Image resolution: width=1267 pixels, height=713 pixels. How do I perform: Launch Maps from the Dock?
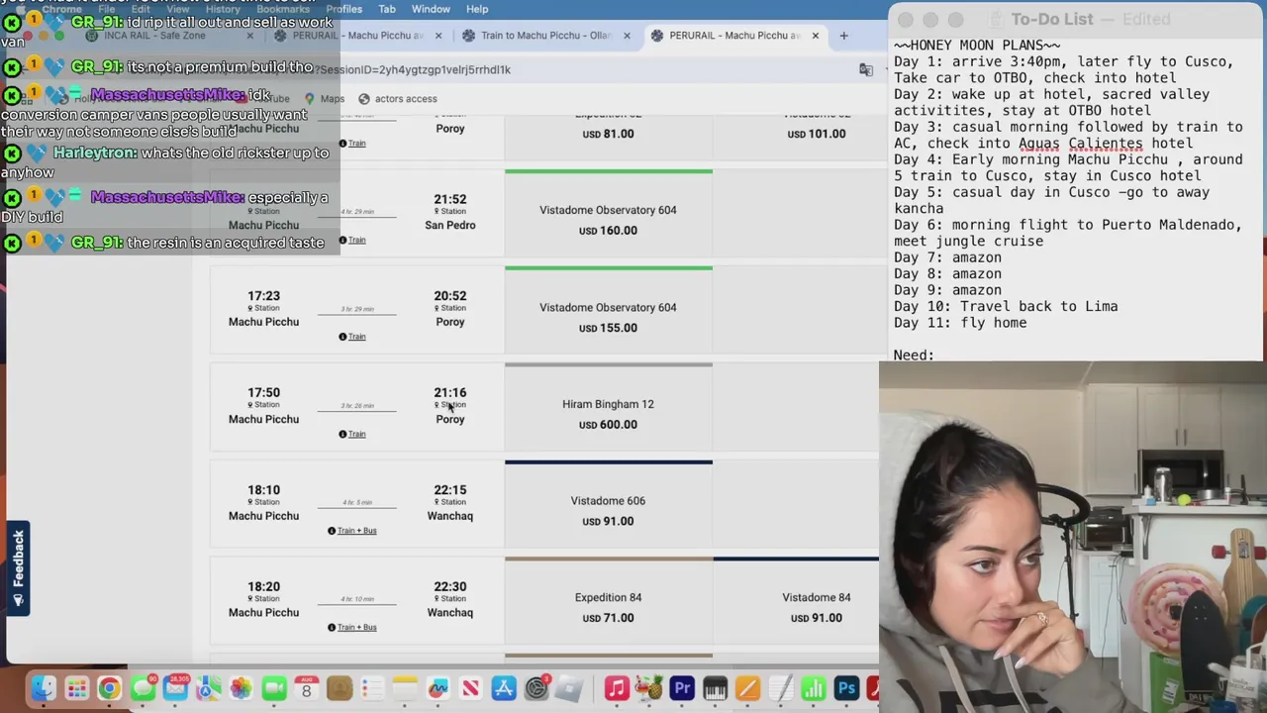208,688
